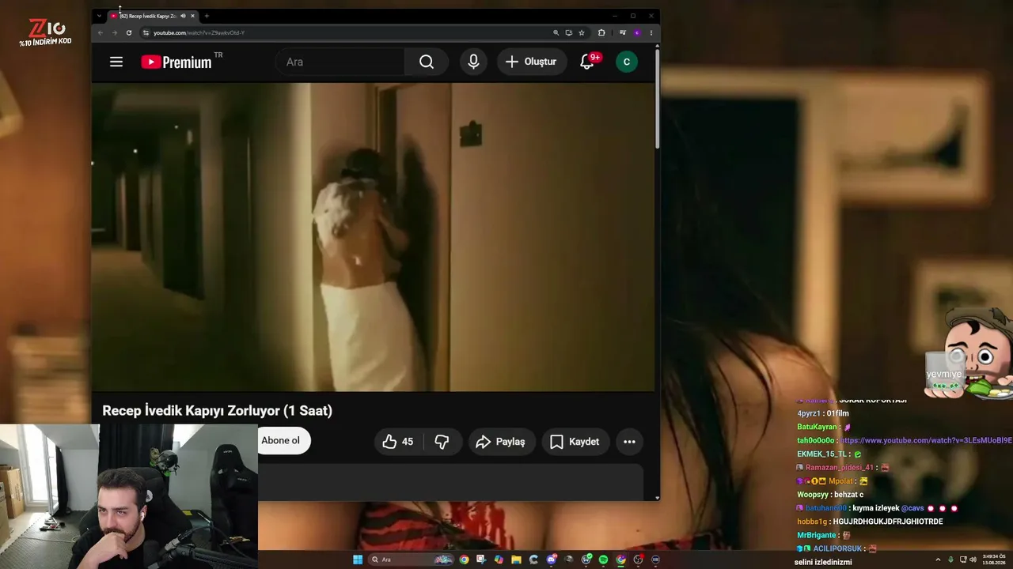Open the YouTube link in chat
Image resolution: width=1013 pixels, height=569 pixels.
[x=927, y=440]
